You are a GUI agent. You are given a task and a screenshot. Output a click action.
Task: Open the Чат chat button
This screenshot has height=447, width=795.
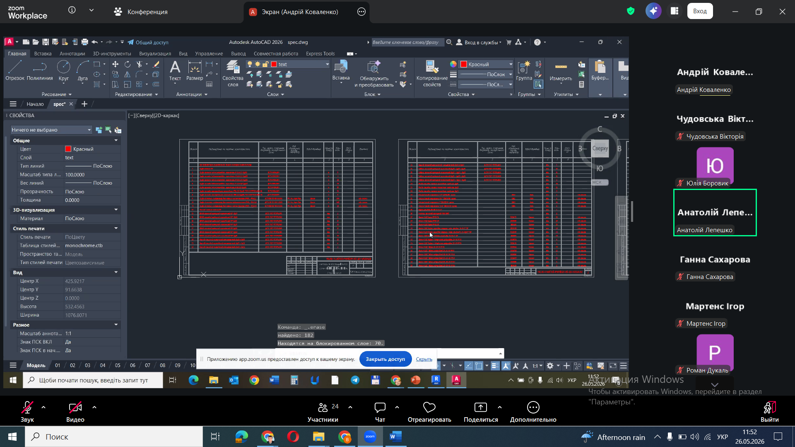coord(380,412)
